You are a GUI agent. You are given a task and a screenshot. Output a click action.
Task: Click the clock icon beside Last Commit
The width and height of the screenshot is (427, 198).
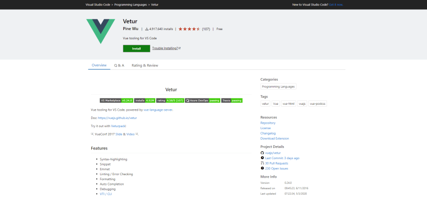tap(262, 158)
